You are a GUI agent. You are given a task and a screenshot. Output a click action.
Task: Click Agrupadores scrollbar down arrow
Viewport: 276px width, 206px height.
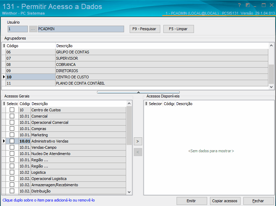(x=271, y=87)
